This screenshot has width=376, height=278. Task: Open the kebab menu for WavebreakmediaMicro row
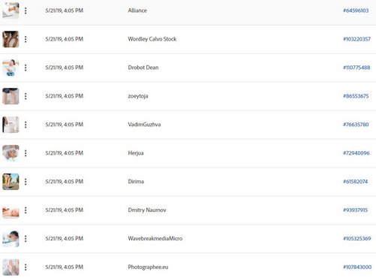click(26, 239)
